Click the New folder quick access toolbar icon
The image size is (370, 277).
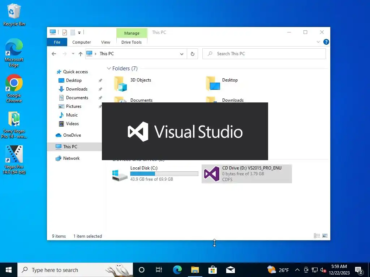coord(73,32)
